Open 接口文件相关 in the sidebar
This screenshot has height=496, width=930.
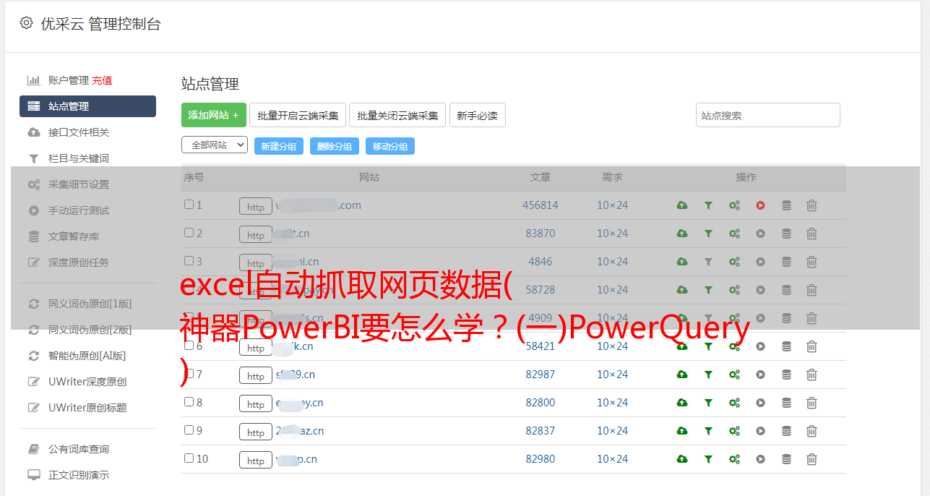pos(79,132)
